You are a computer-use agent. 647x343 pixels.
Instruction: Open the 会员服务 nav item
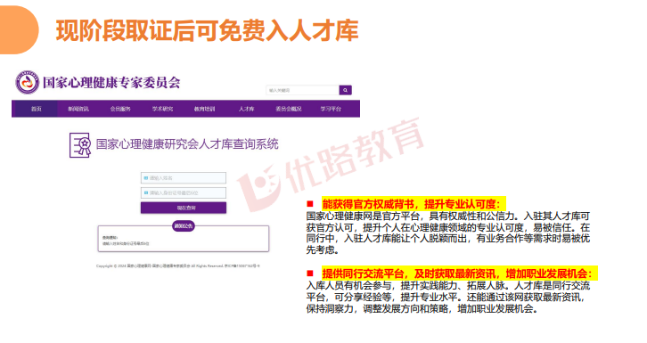point(120,109)
